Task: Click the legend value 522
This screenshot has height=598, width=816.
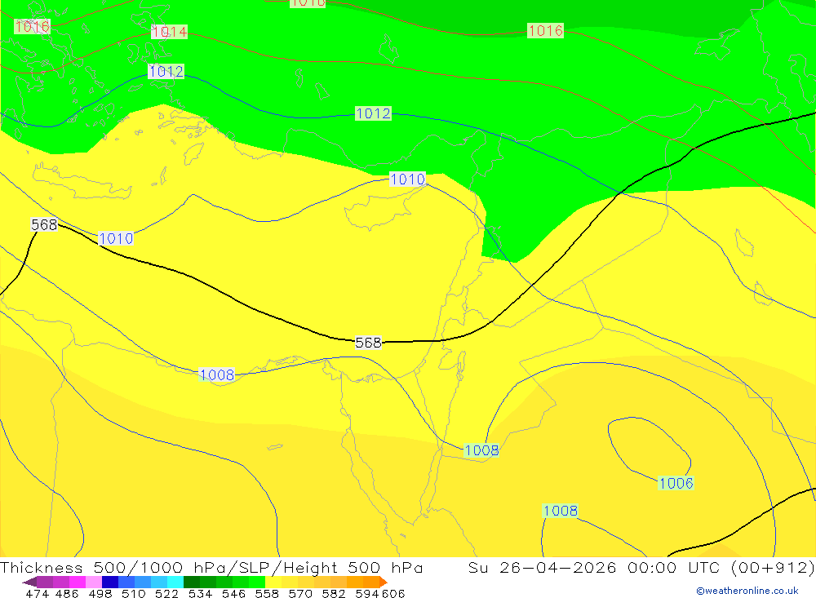Action: 166,593
